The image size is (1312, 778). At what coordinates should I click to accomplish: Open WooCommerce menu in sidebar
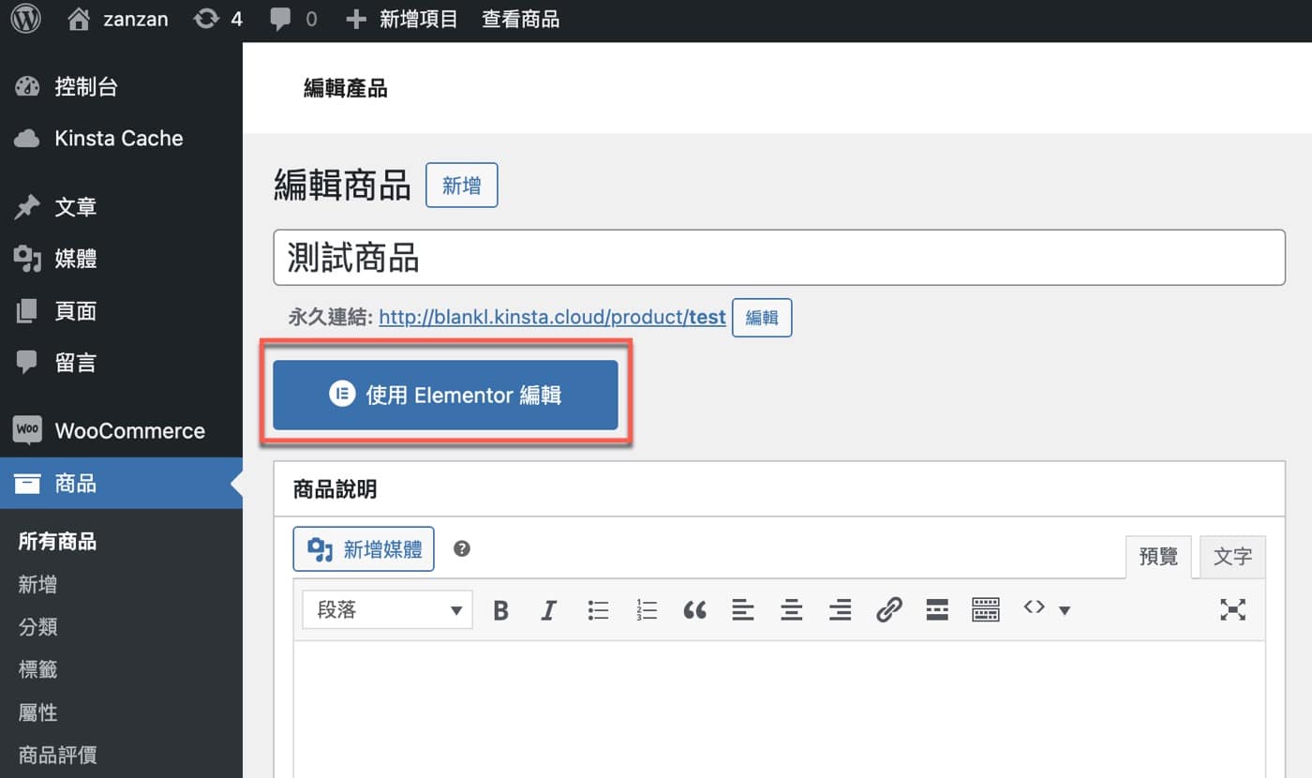click(x=121, y=431)
